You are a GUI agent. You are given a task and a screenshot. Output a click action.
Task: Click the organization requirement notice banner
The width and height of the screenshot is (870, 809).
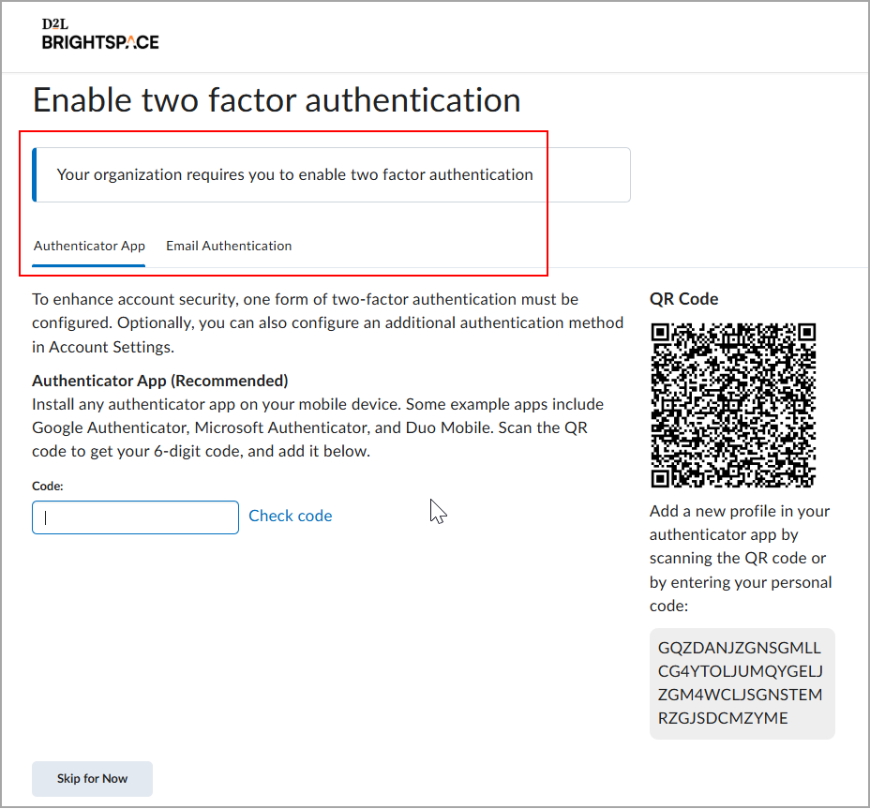pyautogui.click(x=331, y=174)
